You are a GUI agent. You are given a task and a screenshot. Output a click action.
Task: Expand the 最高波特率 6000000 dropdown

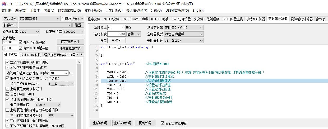click(x=82, y=32)
